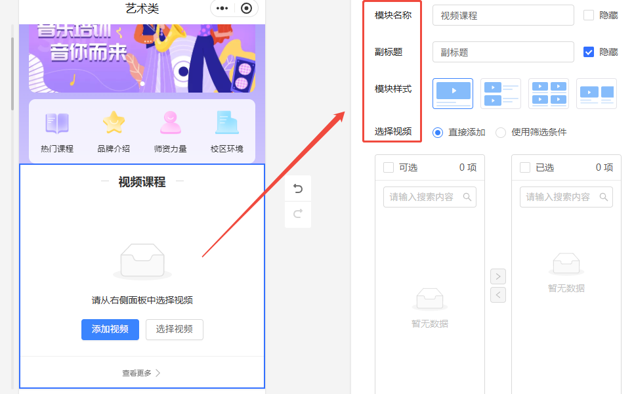Click the move-left transfer arrow
Image resolution: width=634 pixels, height=394 pixels.
pos(498,295)
